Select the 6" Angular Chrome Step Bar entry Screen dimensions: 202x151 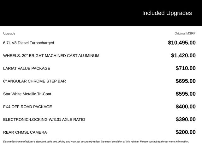tap(34, 81)
